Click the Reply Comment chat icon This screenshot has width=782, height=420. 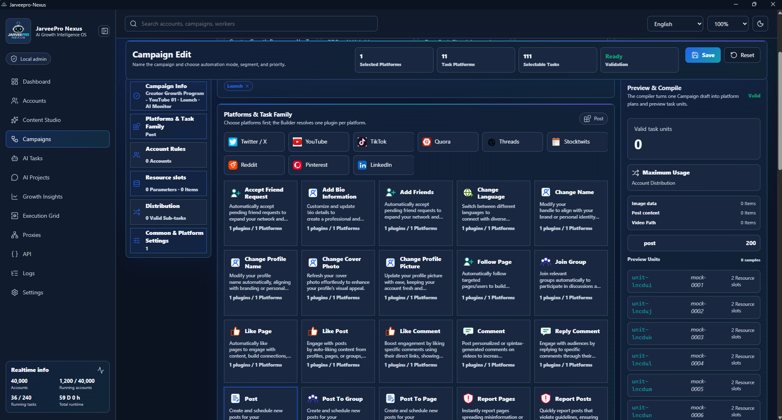(545, 331)
